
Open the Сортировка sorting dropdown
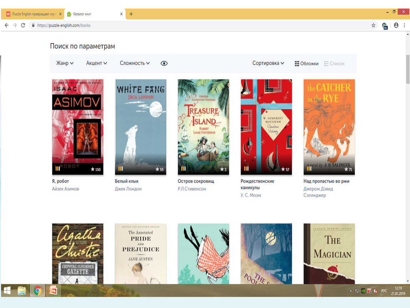pyautogui.click(x=268, y=63)
